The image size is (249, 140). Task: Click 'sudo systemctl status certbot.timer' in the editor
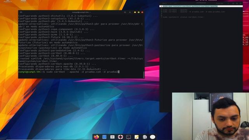click(183, 17)
